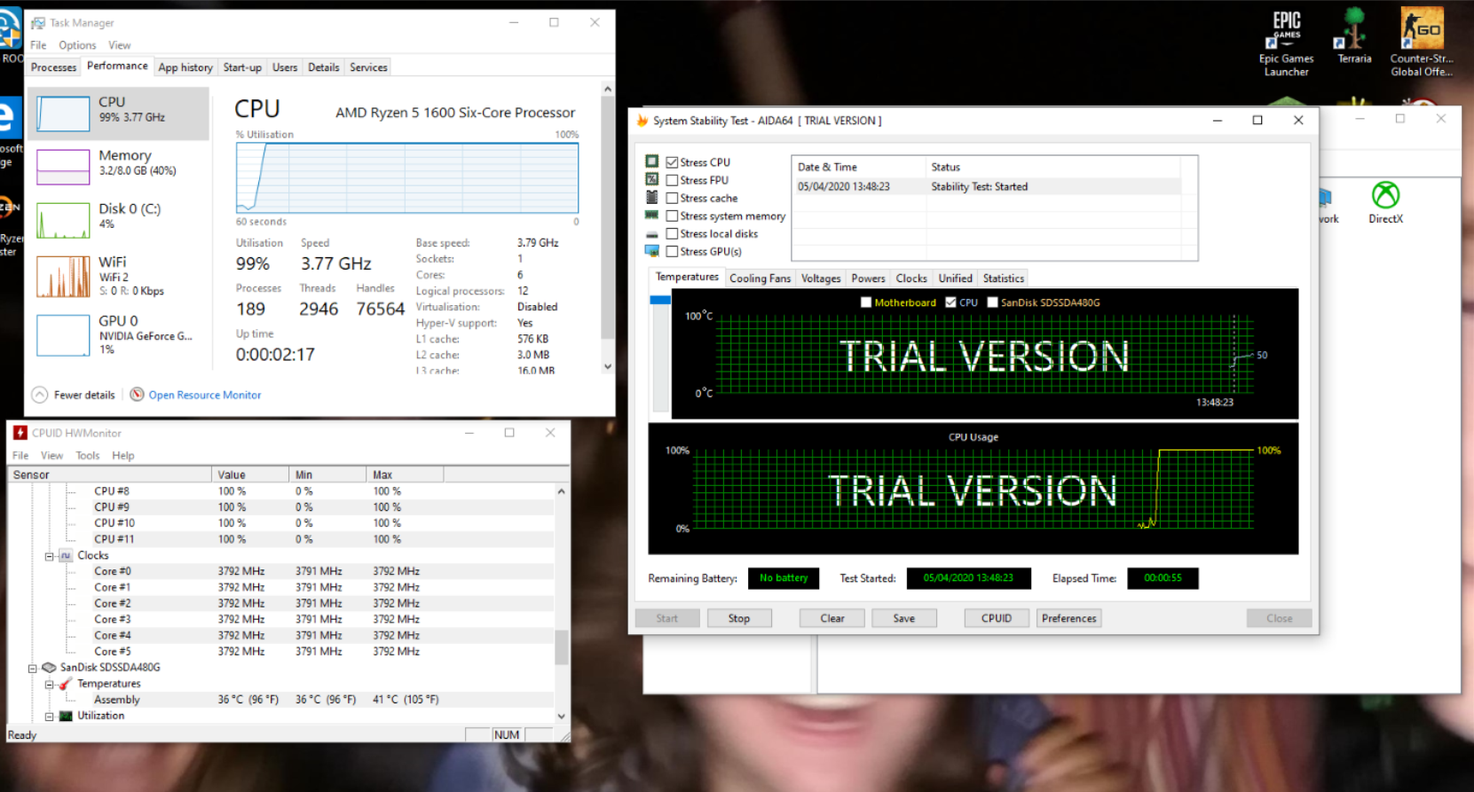The image size is (1474, 792).
Task: Collapse the SanDisk SDSSDA480G tree node
Action: 33,668
